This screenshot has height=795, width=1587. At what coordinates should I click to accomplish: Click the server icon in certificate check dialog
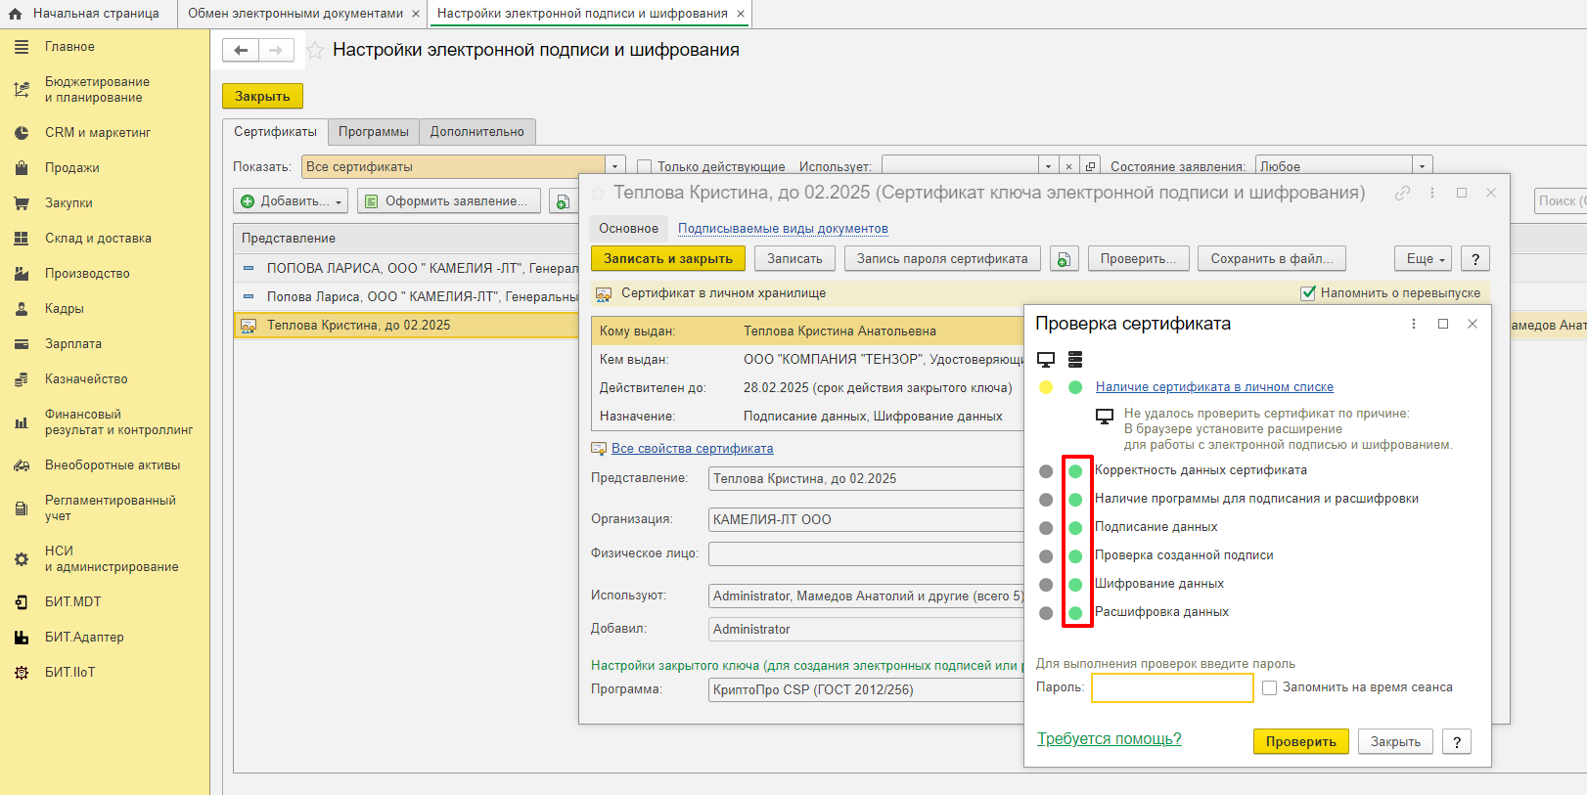click(1075, 359)
